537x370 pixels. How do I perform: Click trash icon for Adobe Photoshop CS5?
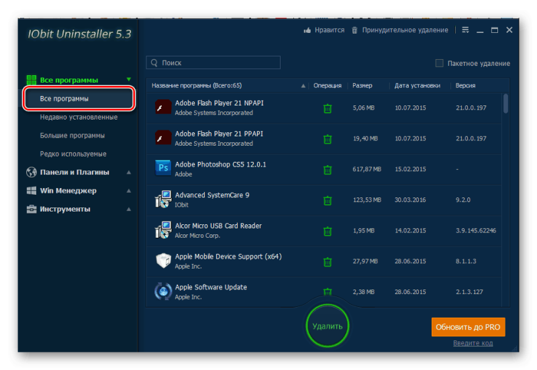pos(328,170)
